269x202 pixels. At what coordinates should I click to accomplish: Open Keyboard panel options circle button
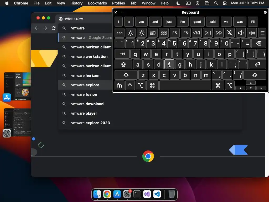coord(265,12)
